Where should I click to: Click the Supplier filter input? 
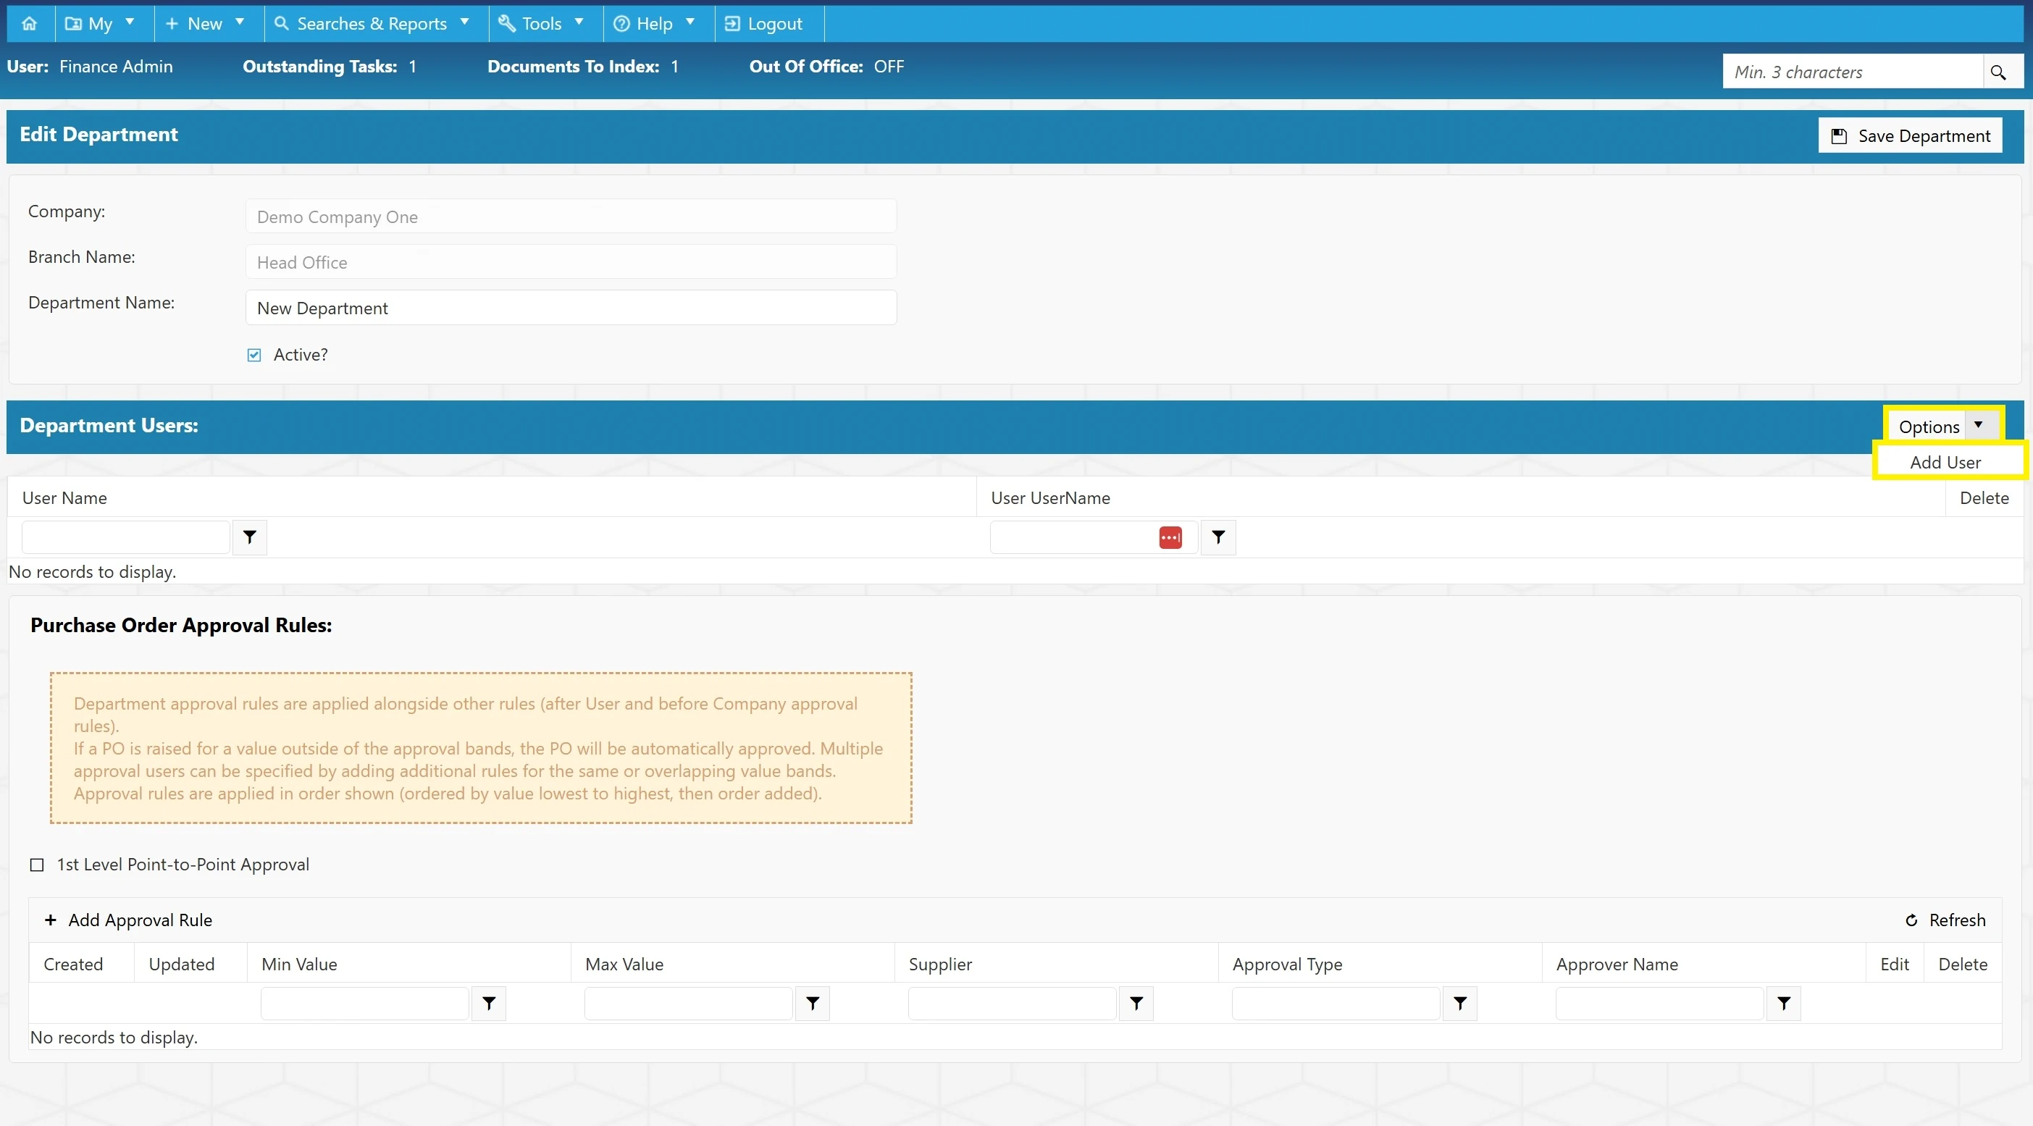pos(1012,1004)
